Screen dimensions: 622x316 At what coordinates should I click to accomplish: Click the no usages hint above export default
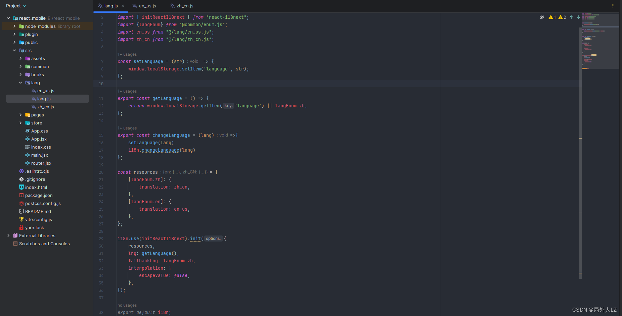(x=127, y=305)
